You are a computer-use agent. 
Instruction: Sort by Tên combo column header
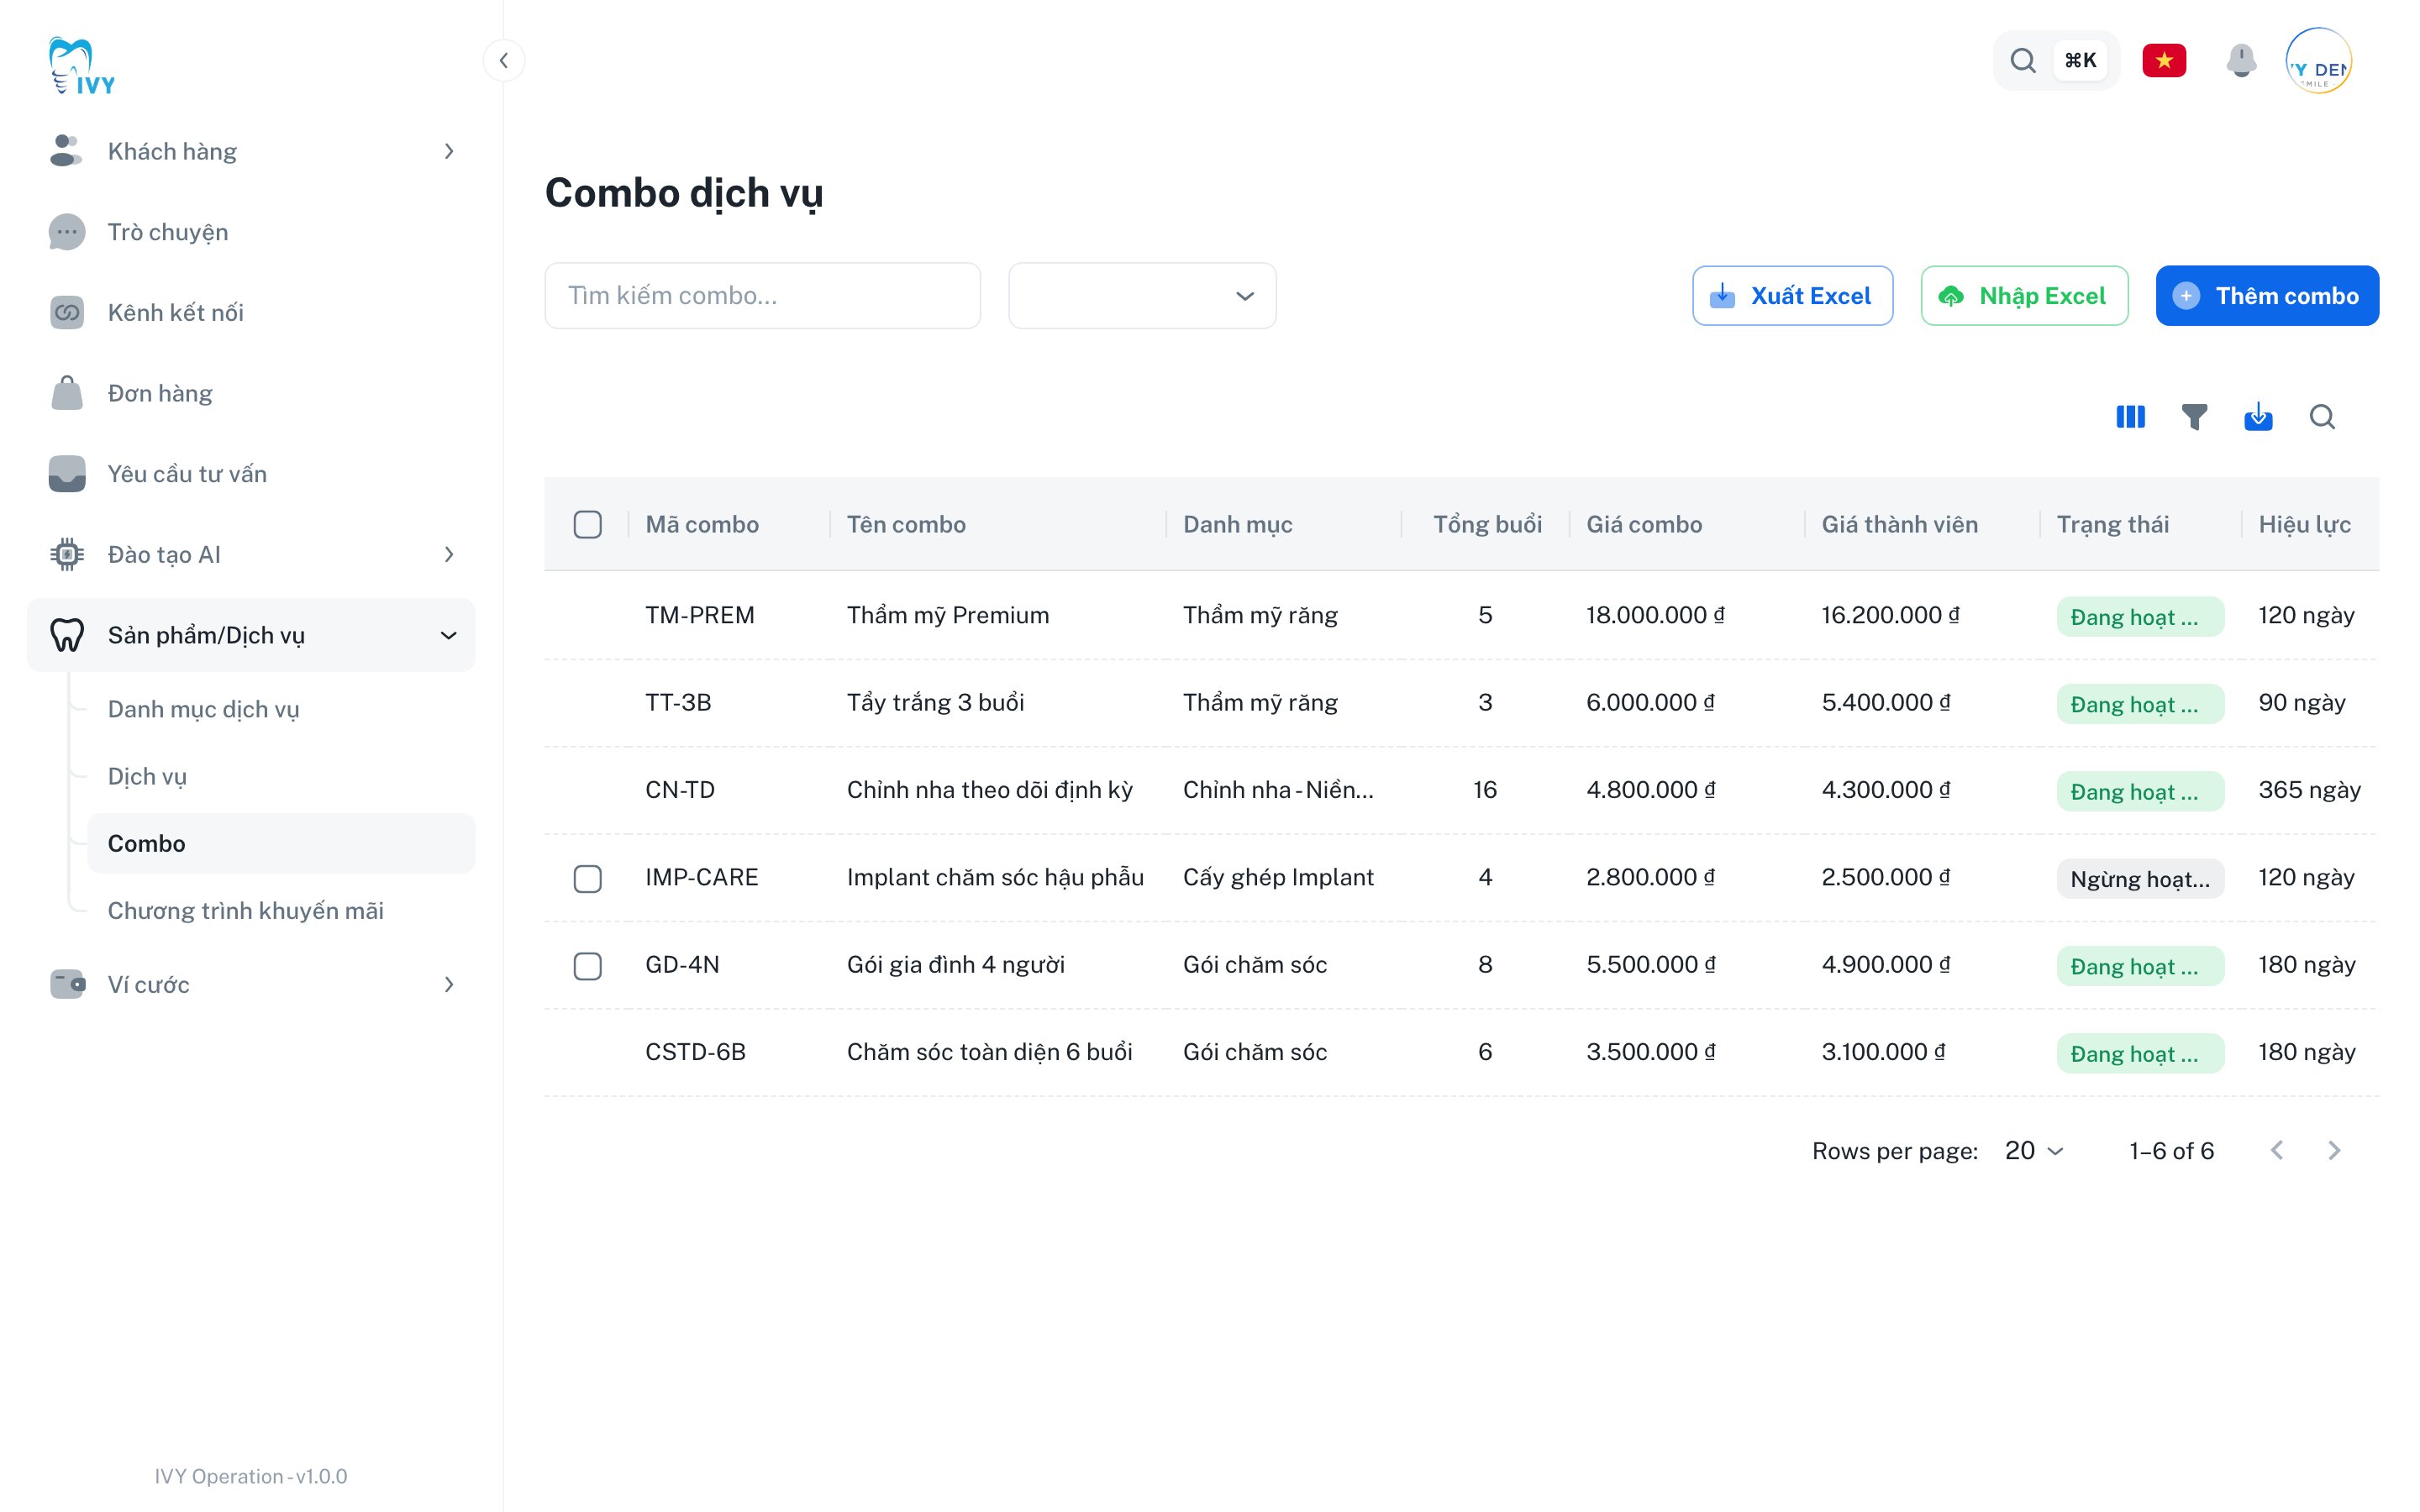click(906, 524)
